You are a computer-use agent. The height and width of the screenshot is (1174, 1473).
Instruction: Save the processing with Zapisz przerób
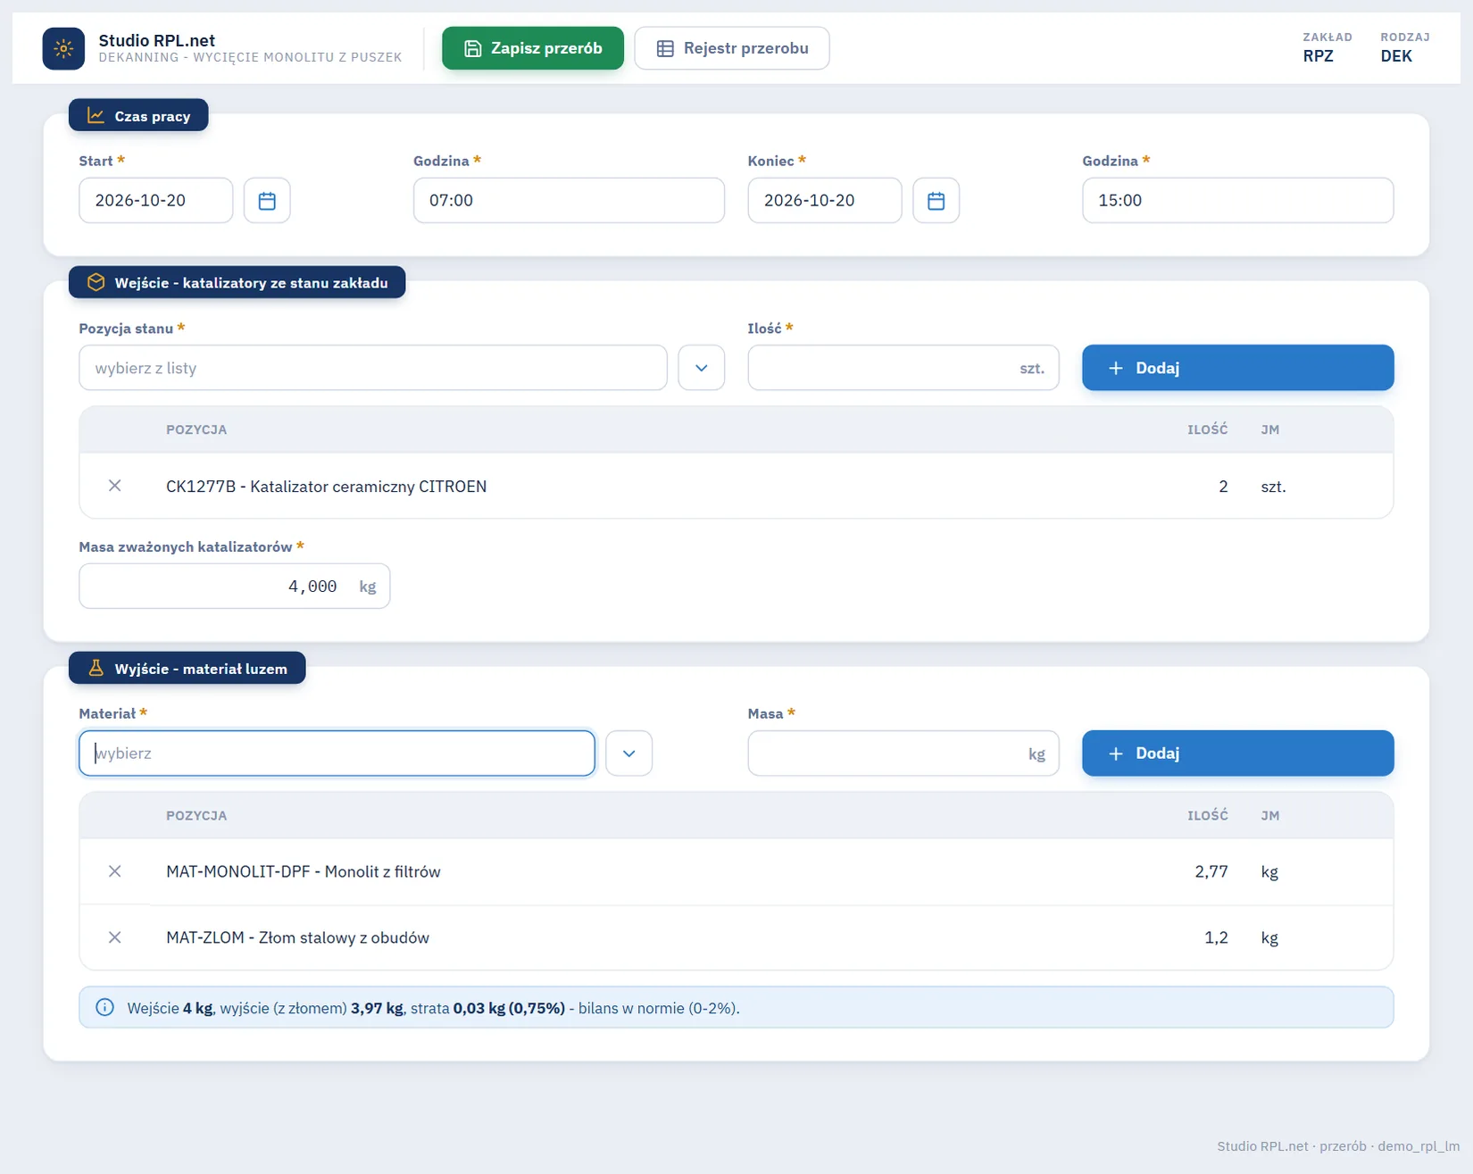coord(533,48)
